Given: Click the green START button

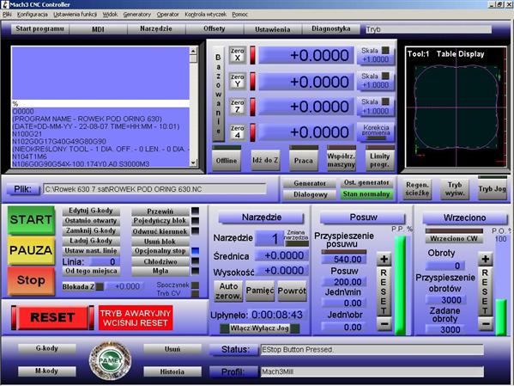Looking at the screenshot, I should [x=31, y=220].
